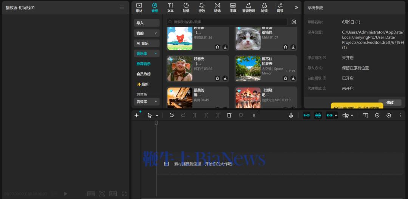Toggle clip linkage in timeline toolbar

click(330, 115)
